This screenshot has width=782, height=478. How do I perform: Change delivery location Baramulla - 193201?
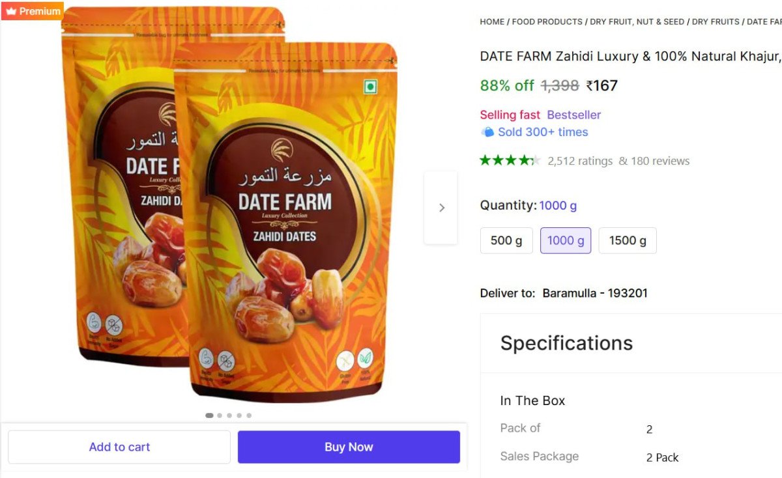tap(595, 293)
